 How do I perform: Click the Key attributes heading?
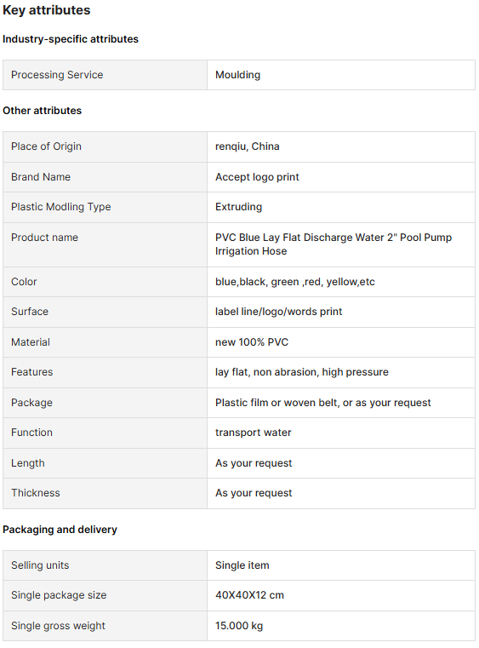point(46,10)
